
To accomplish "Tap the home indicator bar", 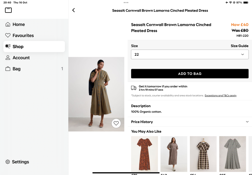I will [x=126, y=173].
